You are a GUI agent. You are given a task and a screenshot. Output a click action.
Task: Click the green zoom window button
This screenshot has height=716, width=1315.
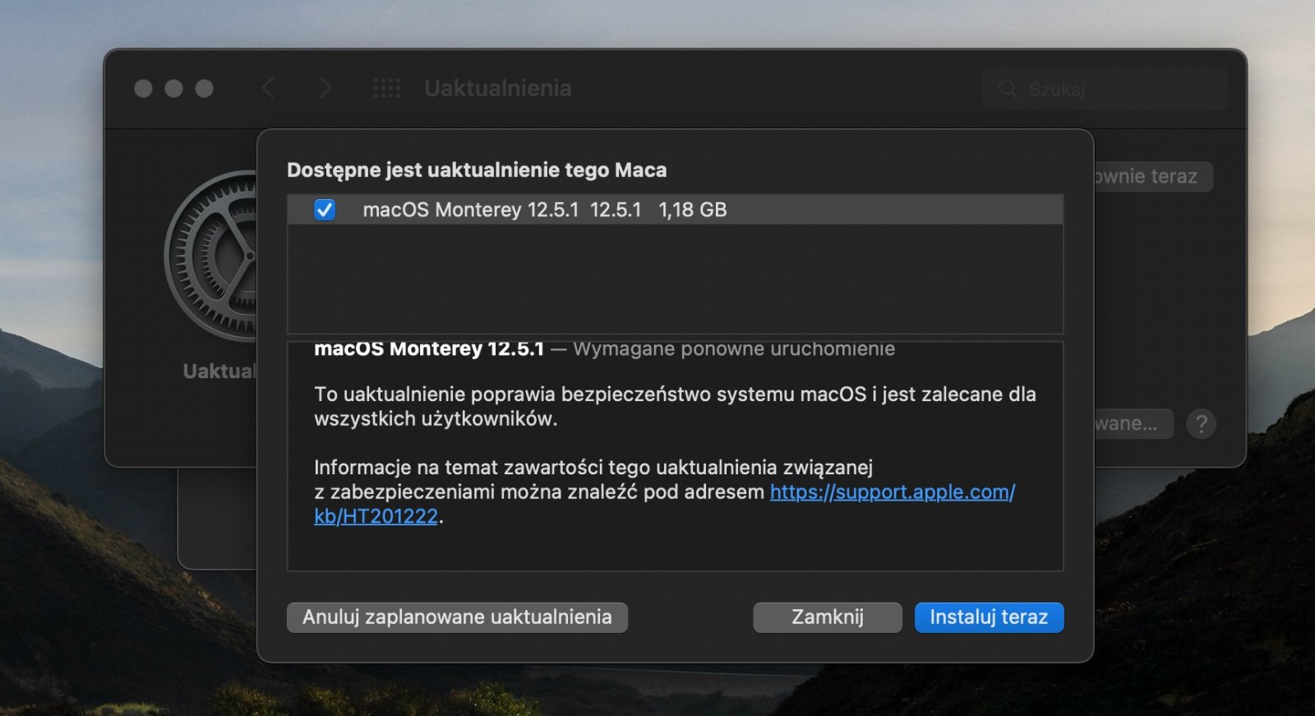point(204,88)
